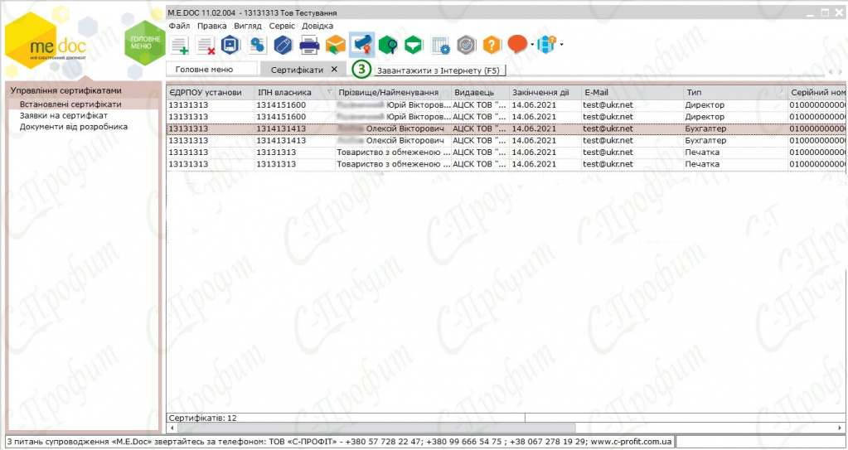Select Встановлені сертифікати in left panel
The image size is (848, 450).
(70, 104)
